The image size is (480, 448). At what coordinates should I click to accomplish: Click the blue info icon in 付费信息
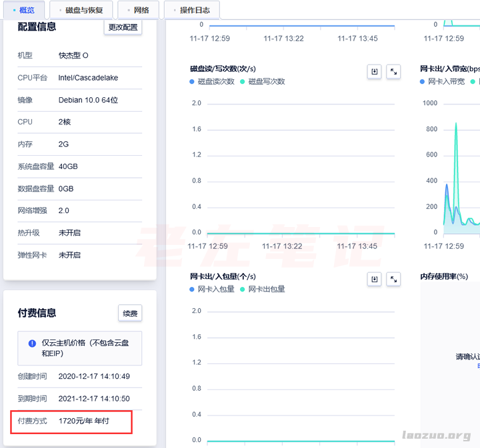[32, 343]
